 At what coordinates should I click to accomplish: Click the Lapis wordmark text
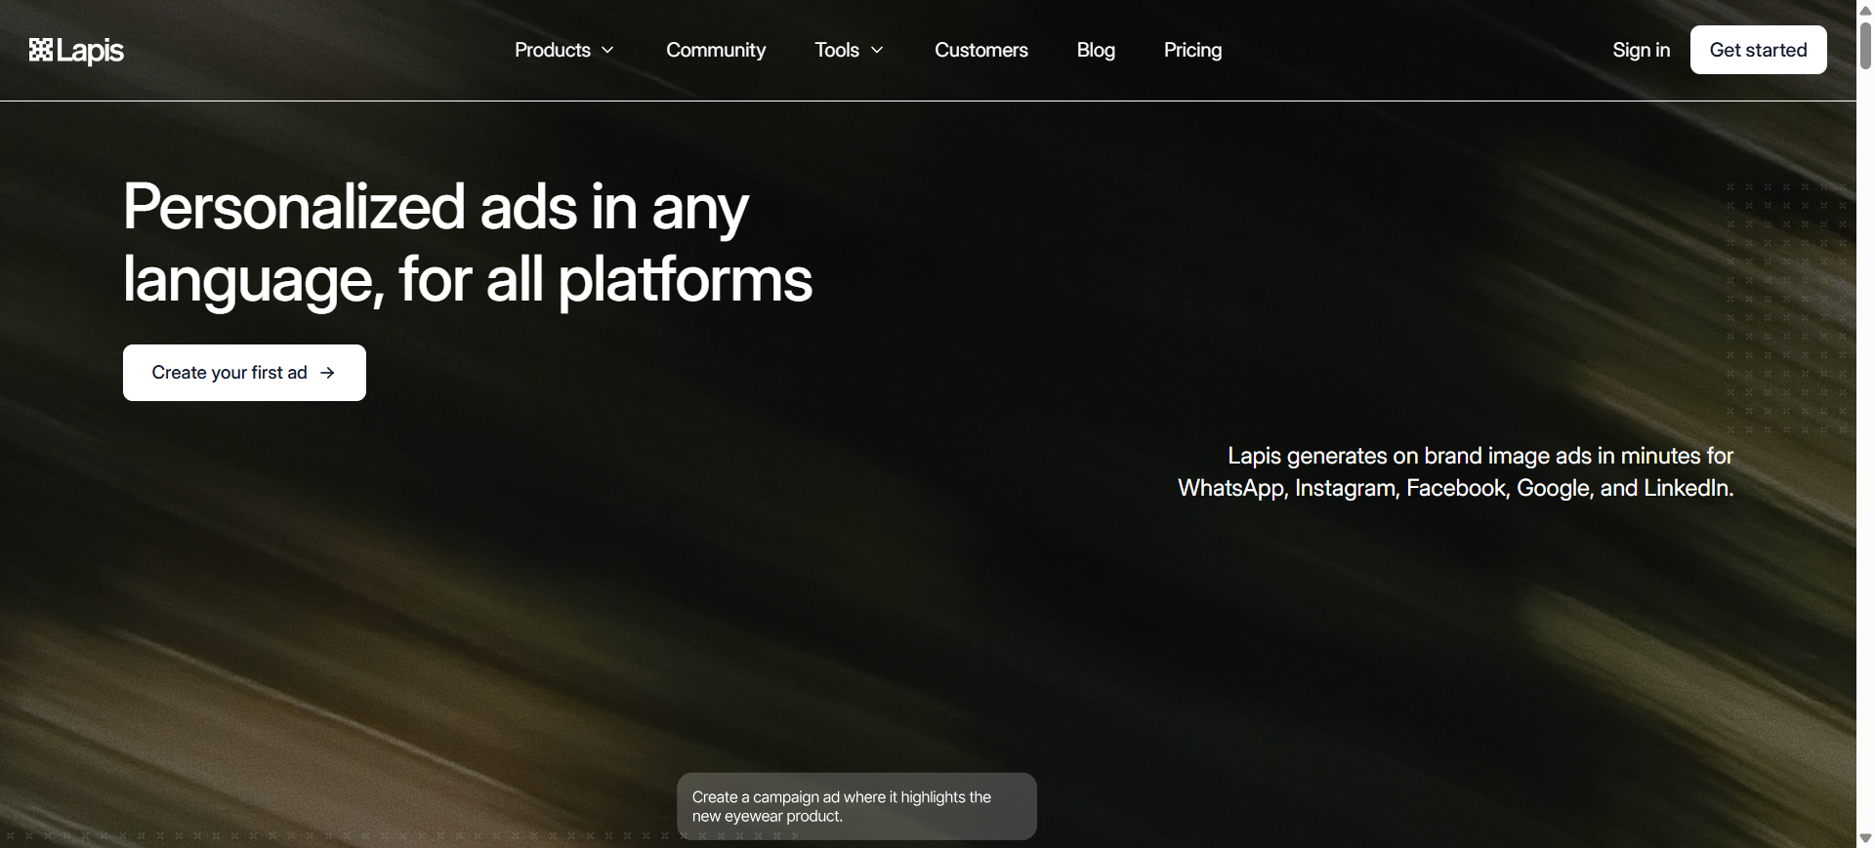coord(90,51)
